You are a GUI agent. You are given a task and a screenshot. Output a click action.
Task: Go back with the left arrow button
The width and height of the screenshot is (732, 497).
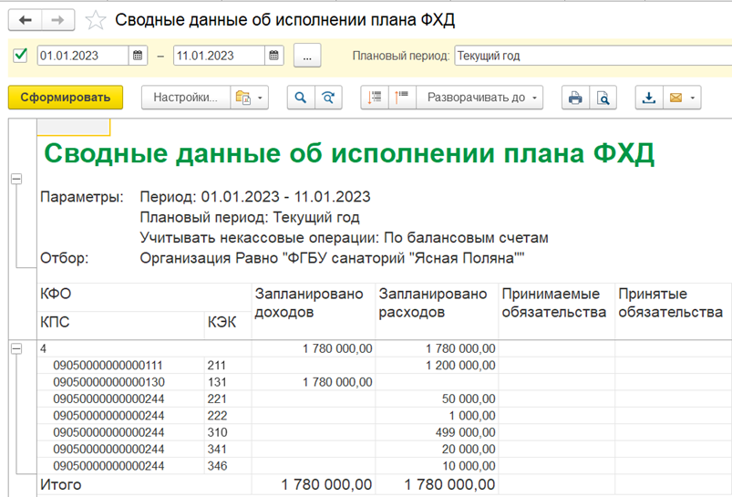[x=26, y=20]
